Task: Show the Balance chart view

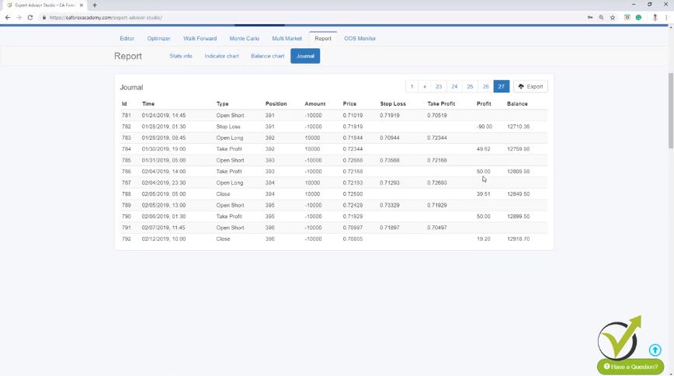Action: [x=267, y=56]
